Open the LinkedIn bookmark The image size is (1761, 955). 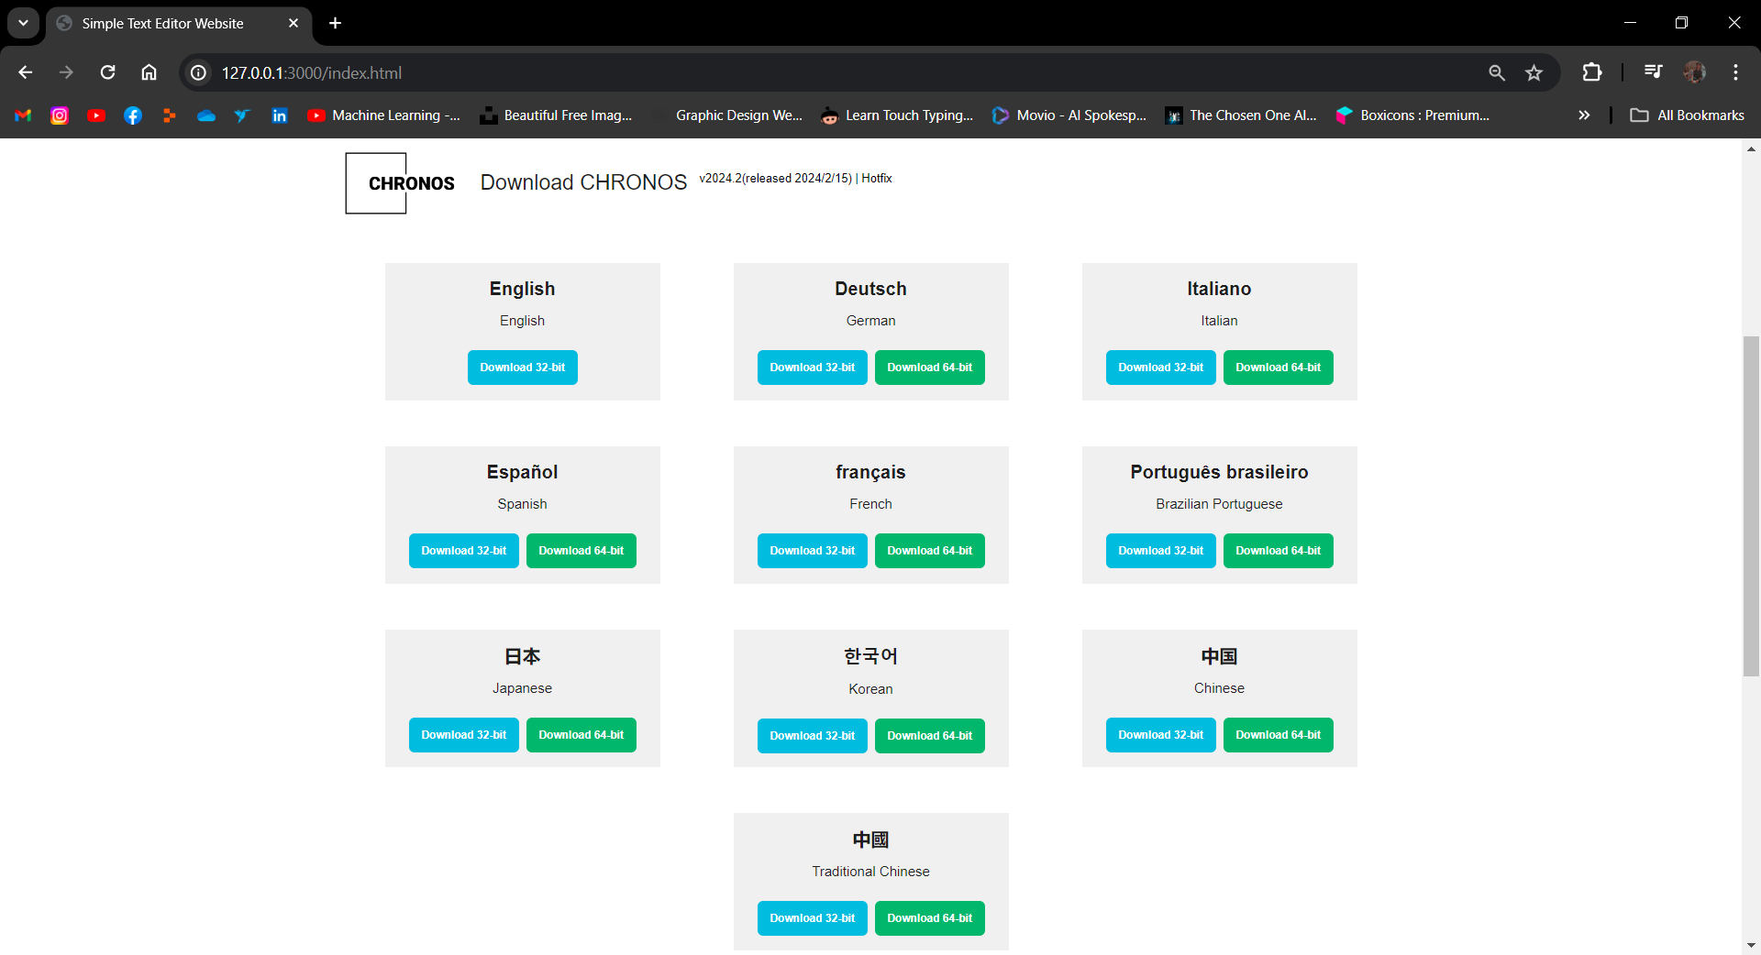(280, 115)
